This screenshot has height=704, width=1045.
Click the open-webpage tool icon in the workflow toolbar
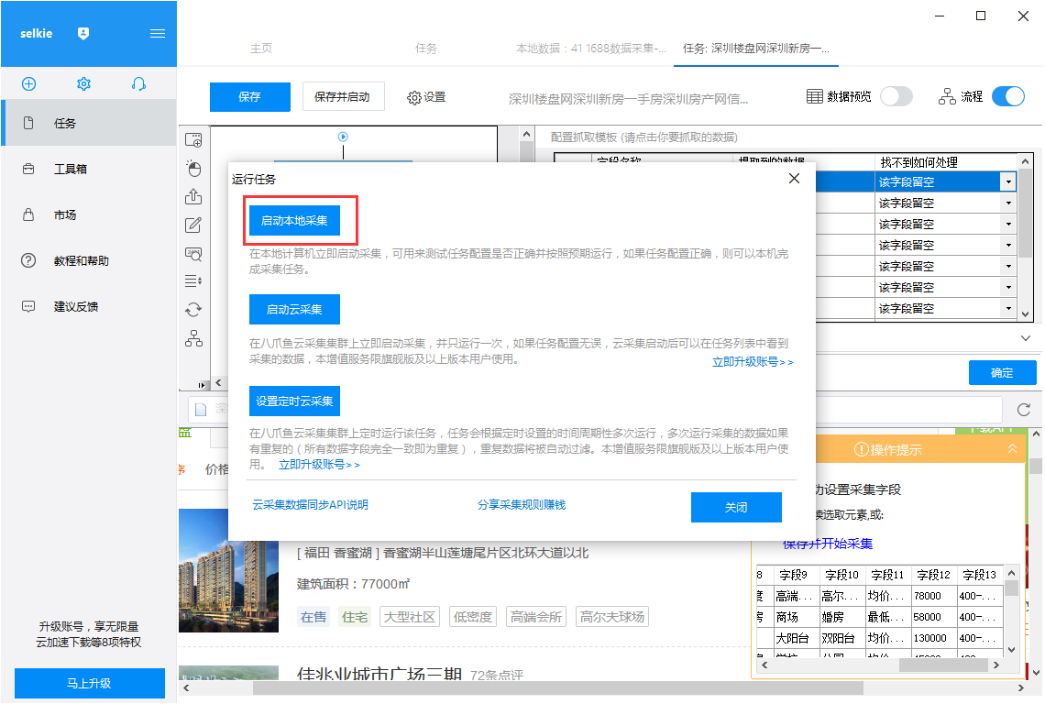pos(193,140)
